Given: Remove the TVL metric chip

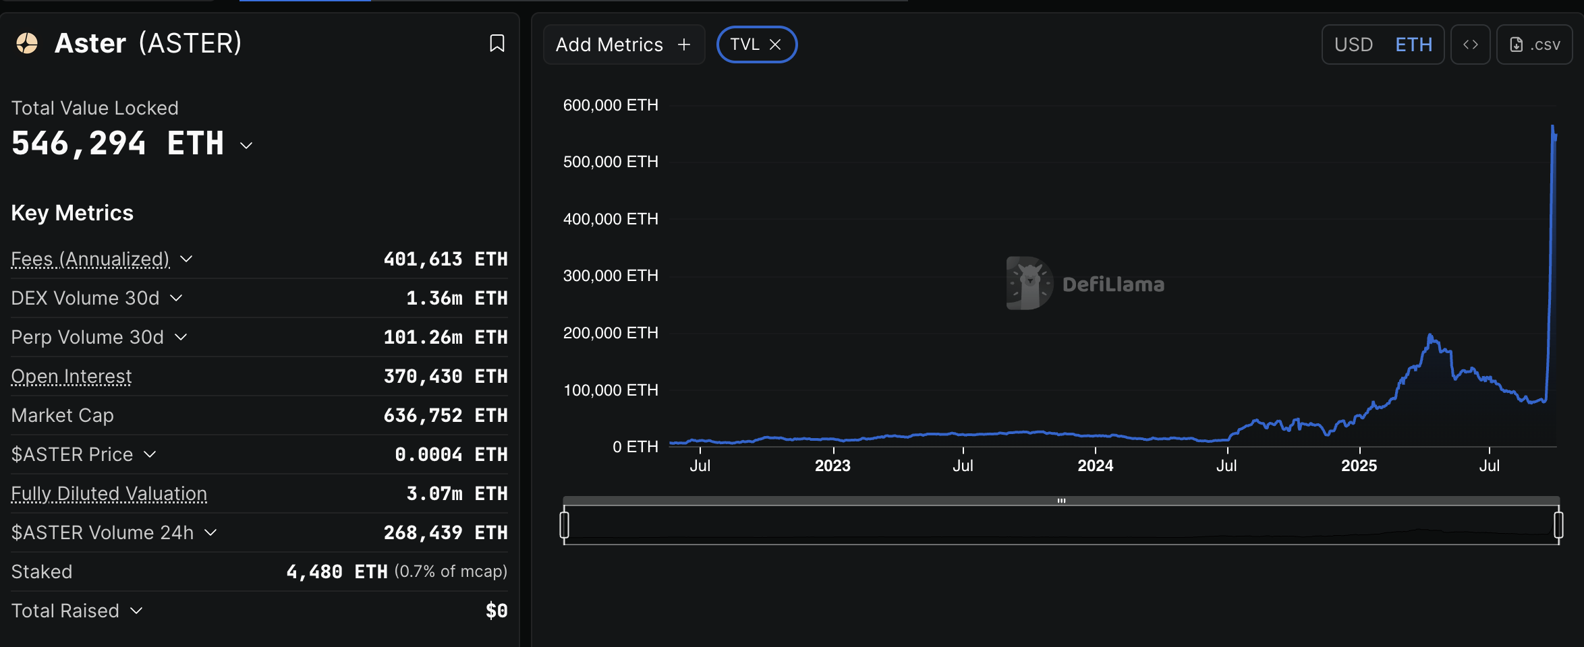Looking at the screenshot, I should [x=775, y=44].
